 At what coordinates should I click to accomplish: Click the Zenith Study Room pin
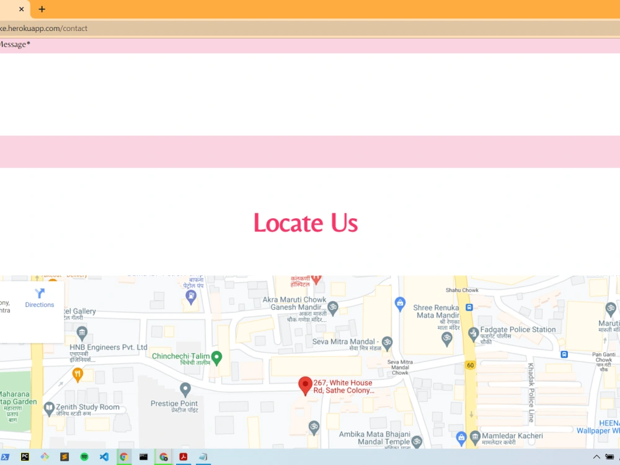[x=48, y=409]
